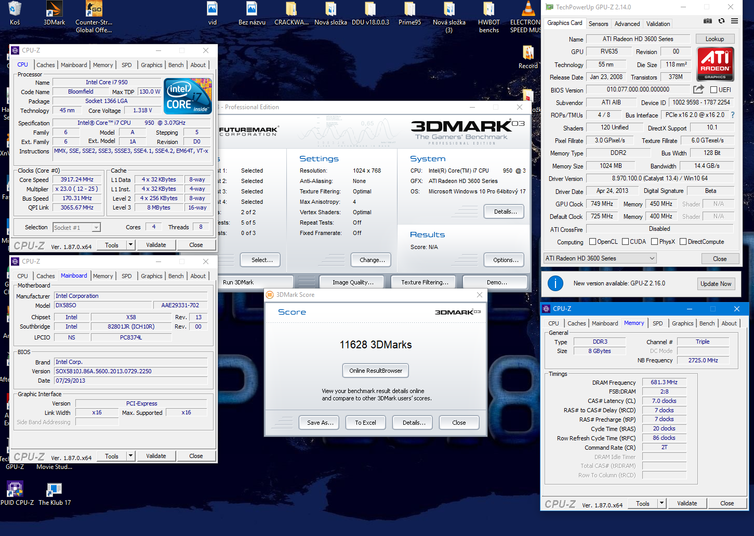Screen dimensions: 754x536
Task: Open the 3DMark desktop shortcut
Action: (54, 14)
